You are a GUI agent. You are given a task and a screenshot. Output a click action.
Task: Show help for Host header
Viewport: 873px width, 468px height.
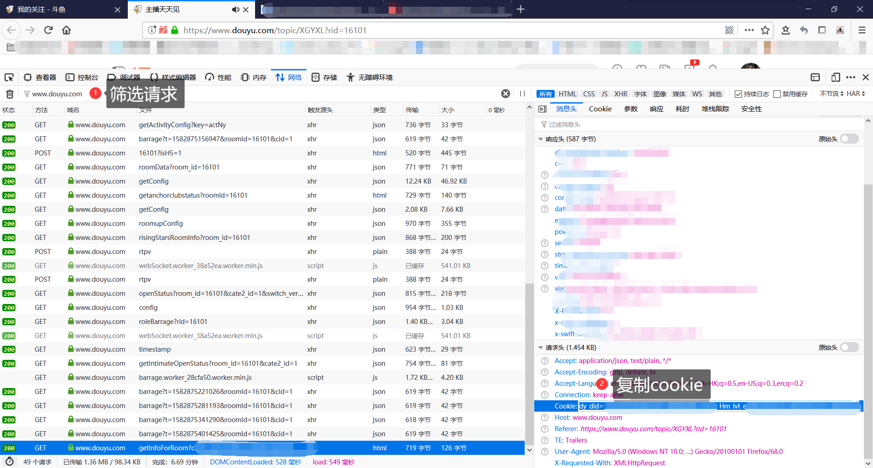coord(545,418)
